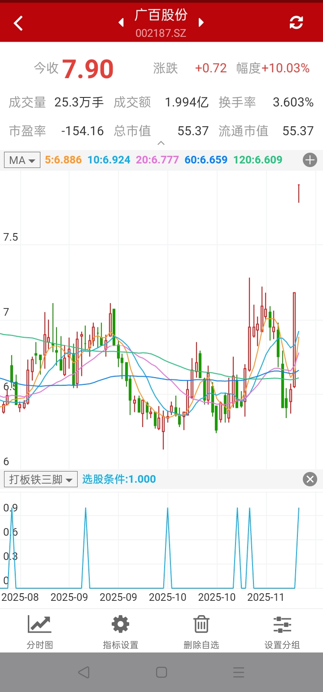323x692 pixels.
Task: Open 分时图 intraday chart view
Action: click(40, 632)
